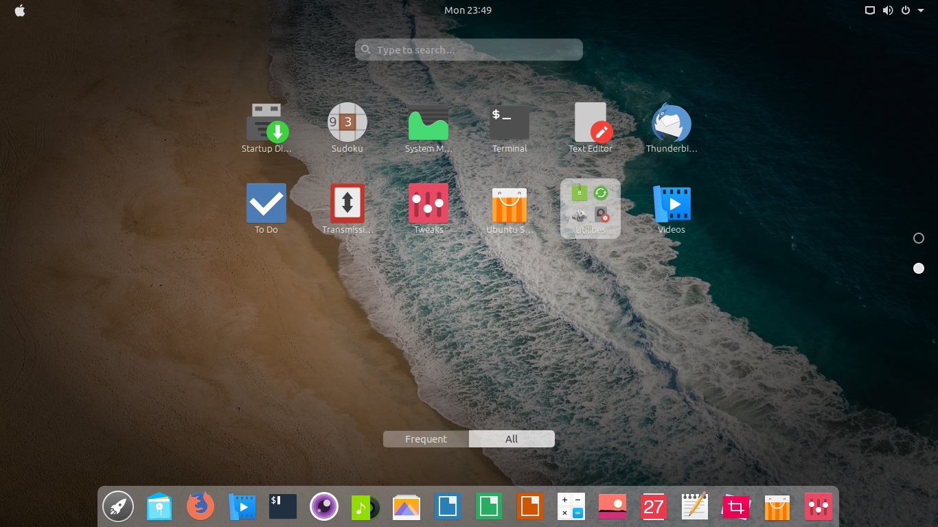Image resolution: width=938 pixels, height=527 pixels.
Task: Launch the purple camera lens app in dock
Action: [x=324, y=507]
